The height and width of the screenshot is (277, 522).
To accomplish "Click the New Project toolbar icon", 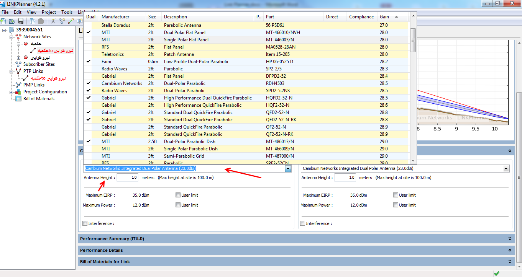I will [3, 21].
